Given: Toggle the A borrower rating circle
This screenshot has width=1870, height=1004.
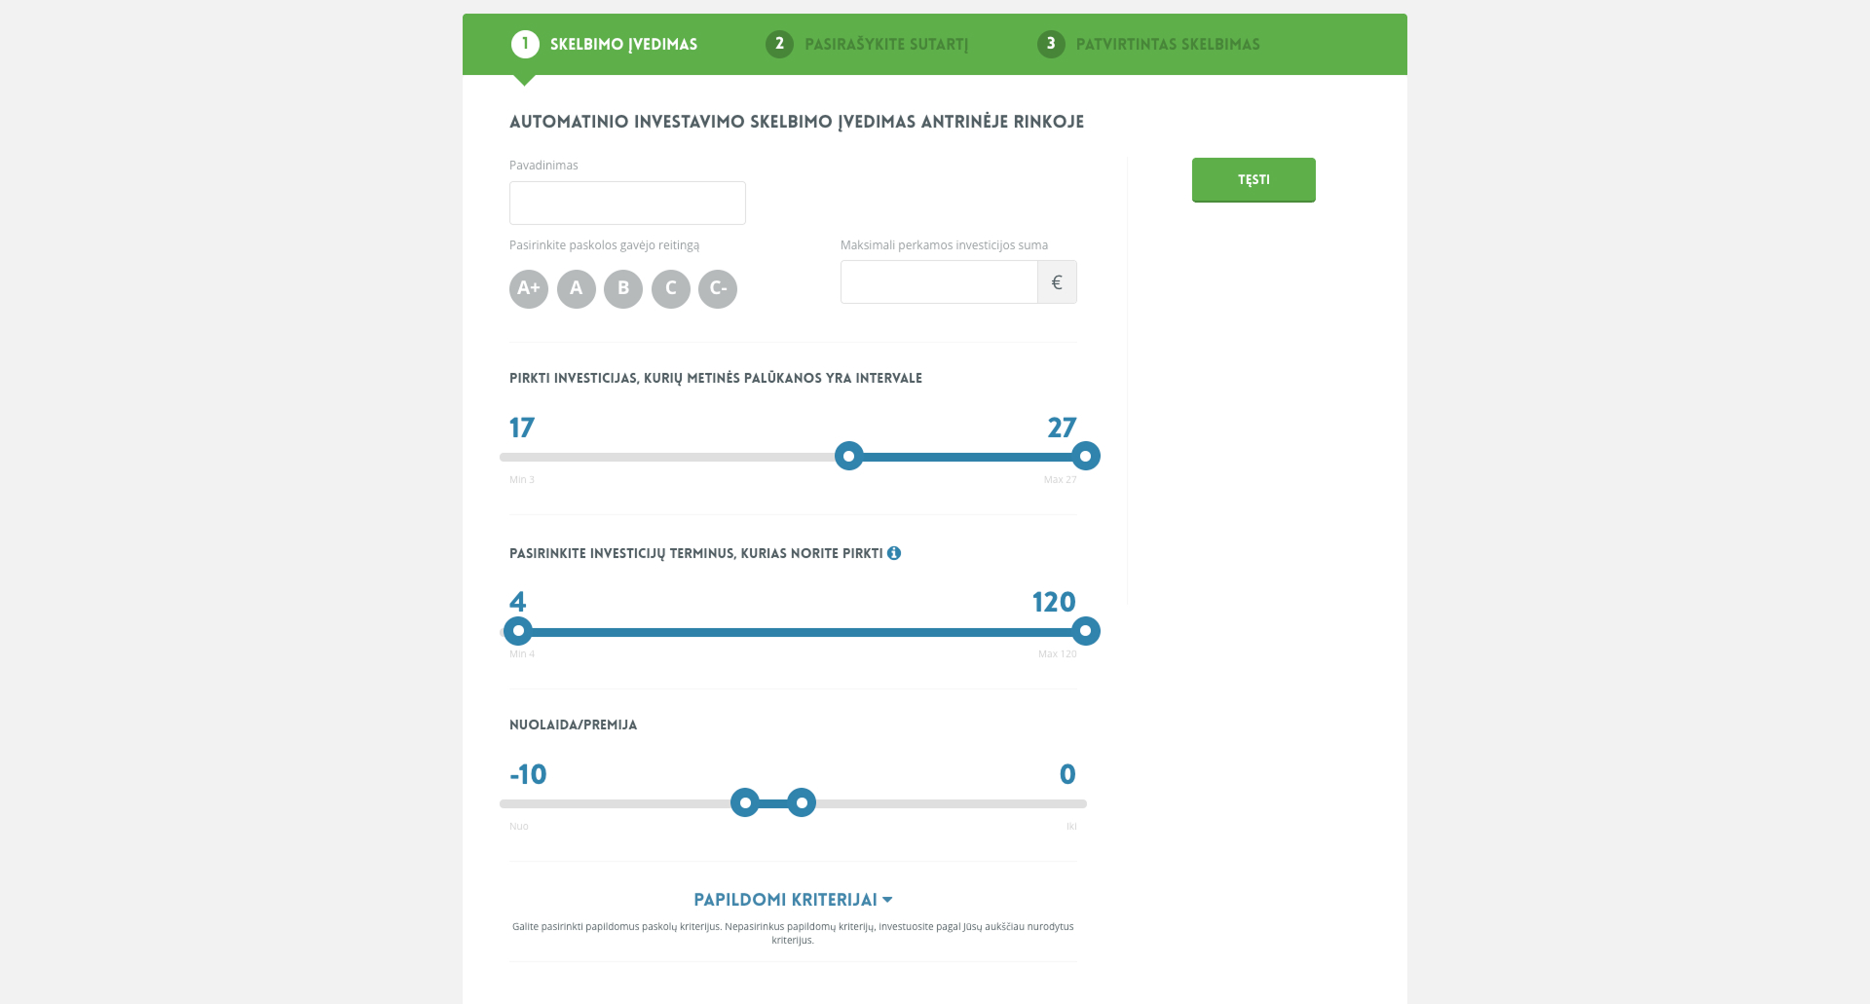Looking at the screenshot, I should [x=577, y=288].
